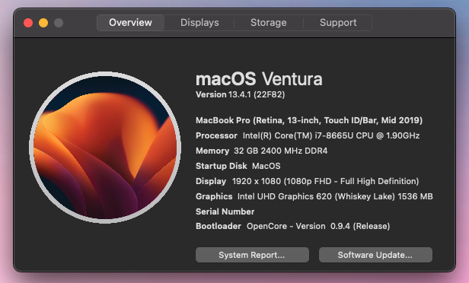Screen dimensions: 469x283
Task: Go to the Support tab
Action: (338, 23)
